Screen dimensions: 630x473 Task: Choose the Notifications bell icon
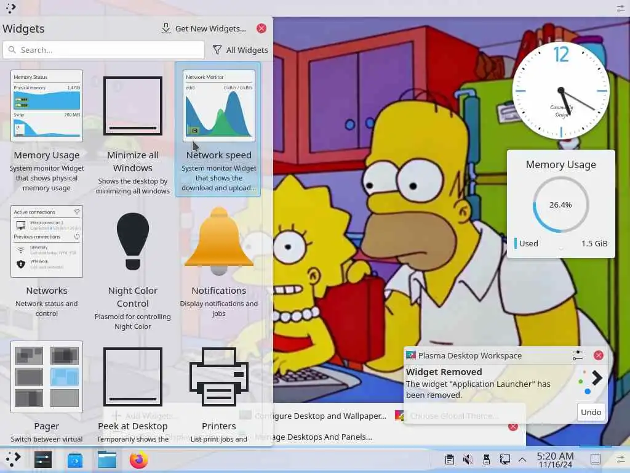pyautogui.click(x=219, y=241)
